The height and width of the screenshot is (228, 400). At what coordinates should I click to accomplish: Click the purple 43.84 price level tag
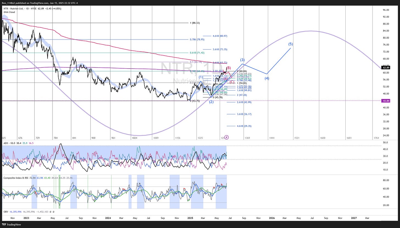coord(386,101)
